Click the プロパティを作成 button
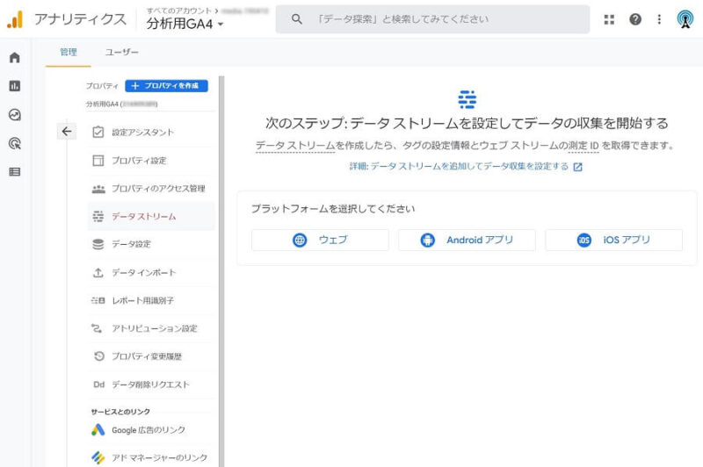 point(166,85)
